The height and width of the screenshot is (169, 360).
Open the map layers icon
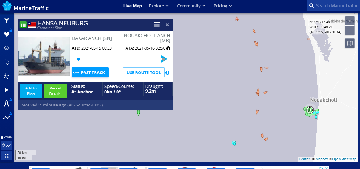(x=7, y=48)
